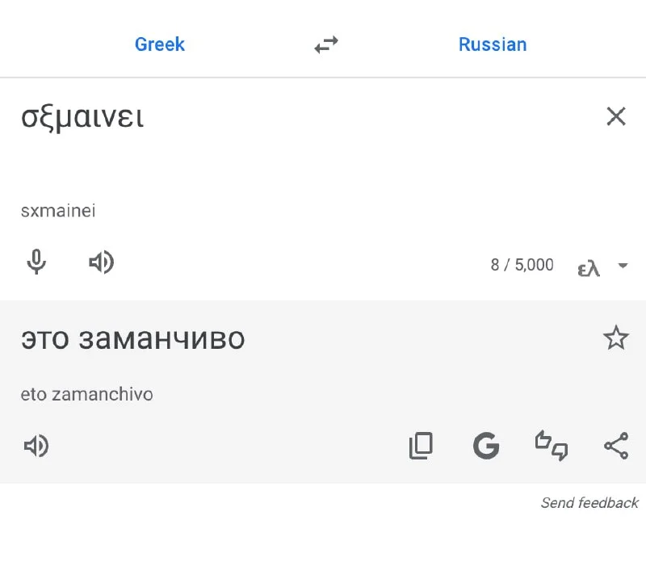Share the translation

pyautogui.click(x=616, y=446)
